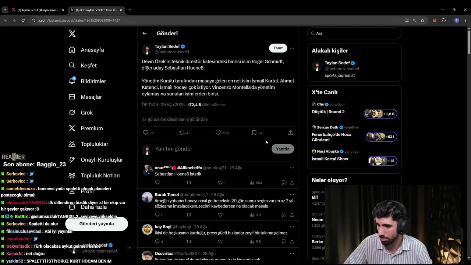This screenshot has height=265, width=471.
Task: Open more options on onur1907's comment
Action: (x=292, y=168)
